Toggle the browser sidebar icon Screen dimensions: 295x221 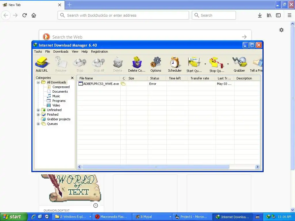click(x=278, y=16)
